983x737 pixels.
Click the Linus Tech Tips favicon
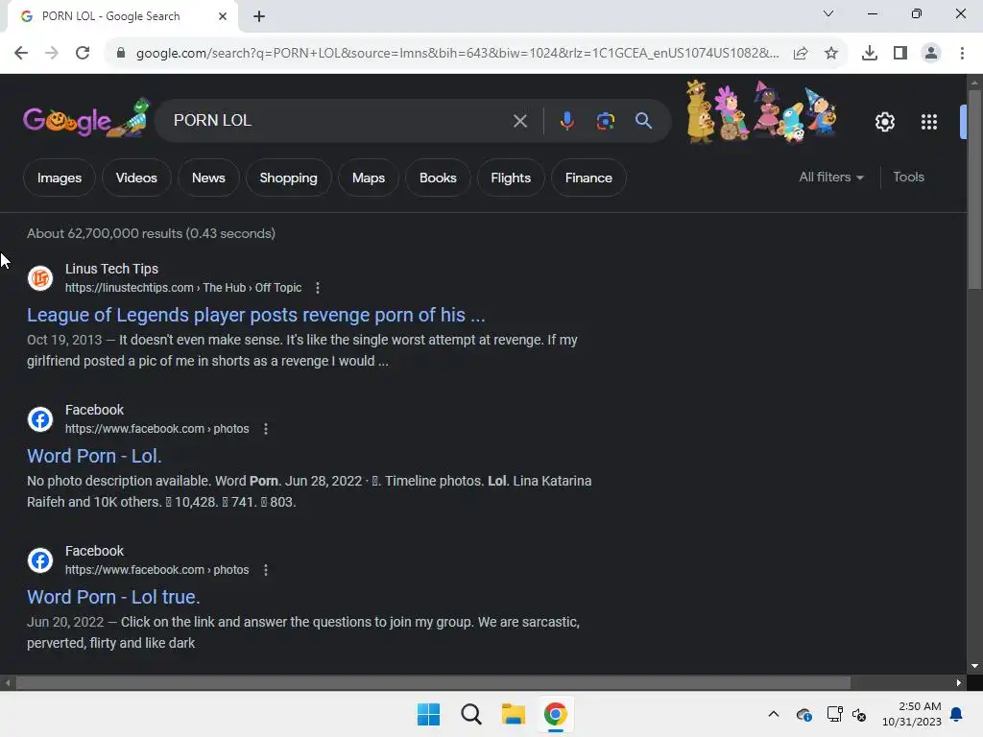[x=40, y=277]
